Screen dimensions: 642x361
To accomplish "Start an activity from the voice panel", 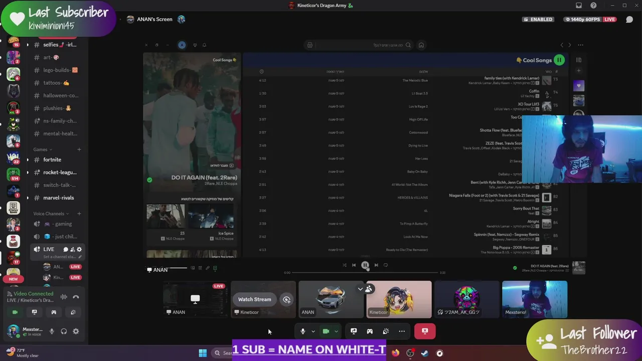I will point(54,312).
